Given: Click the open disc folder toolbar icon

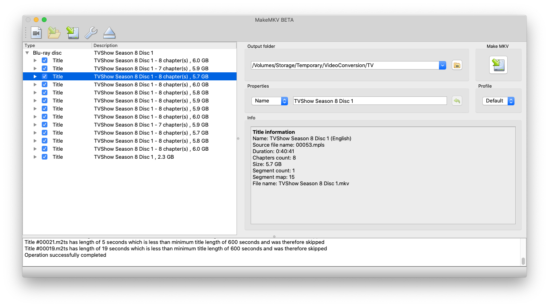Looking at the screenshot, I should (x=54, y=33).
